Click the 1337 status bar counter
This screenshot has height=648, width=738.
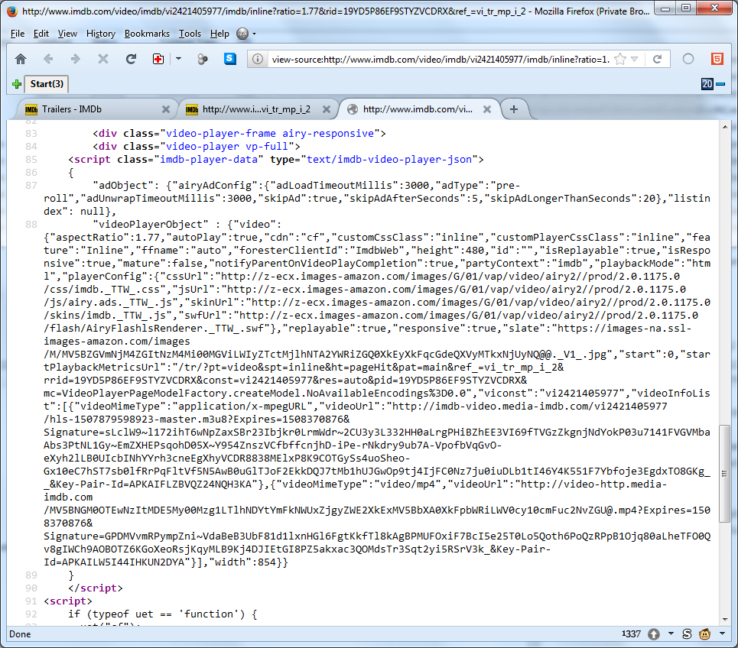pyautogui.click(x=631, y=634)
